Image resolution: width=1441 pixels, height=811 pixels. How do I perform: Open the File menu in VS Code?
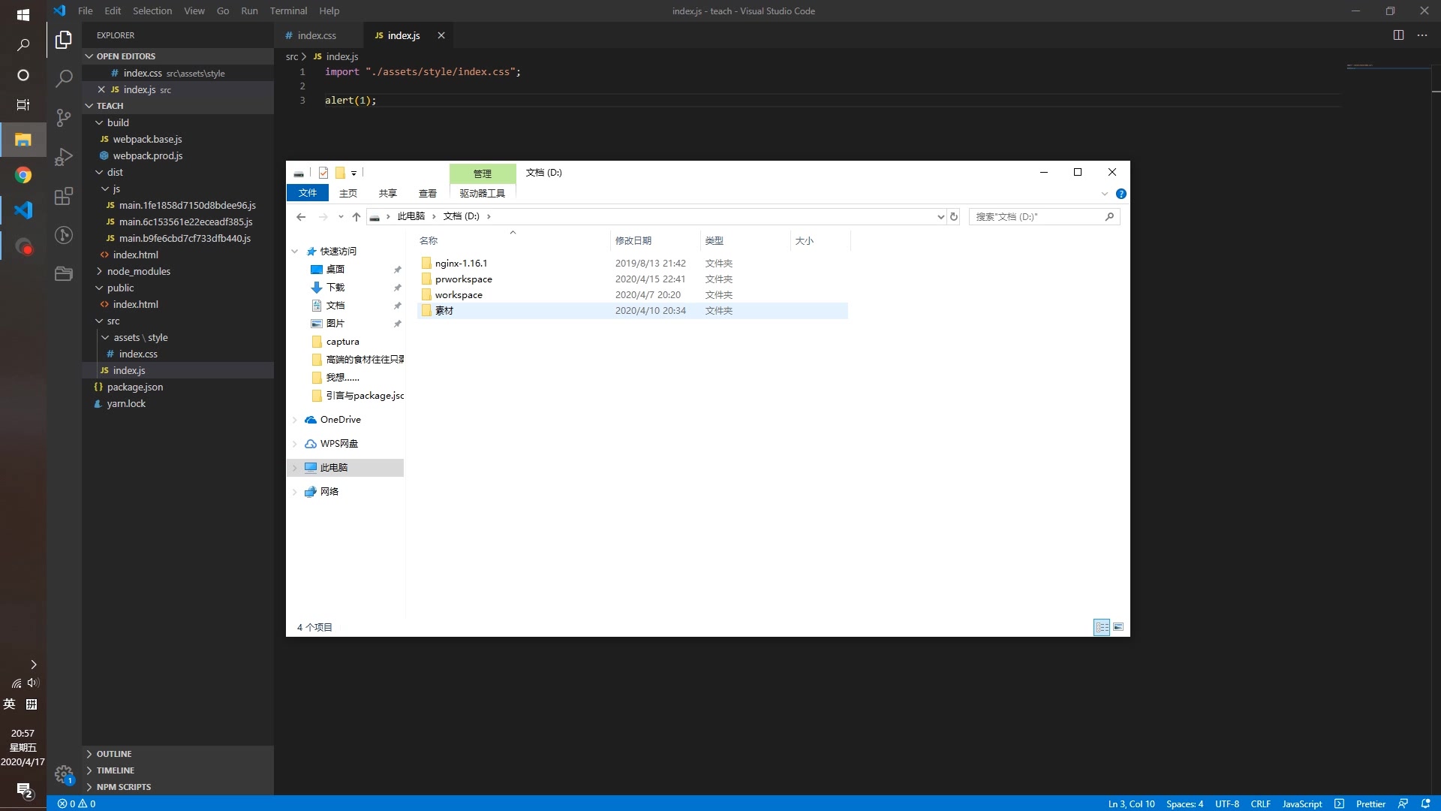tap(86, 11)
